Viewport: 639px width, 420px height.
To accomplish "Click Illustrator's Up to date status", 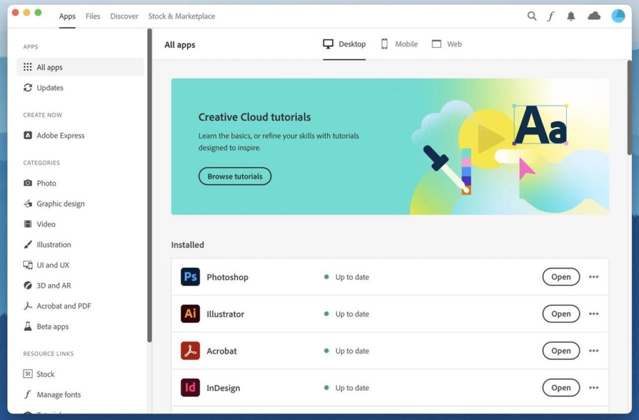I will tap(347, 314).
